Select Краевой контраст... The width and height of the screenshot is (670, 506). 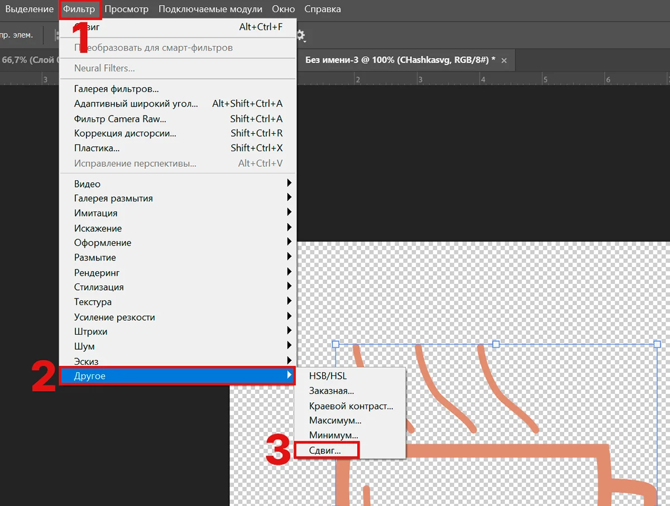(x=350, y=406)
